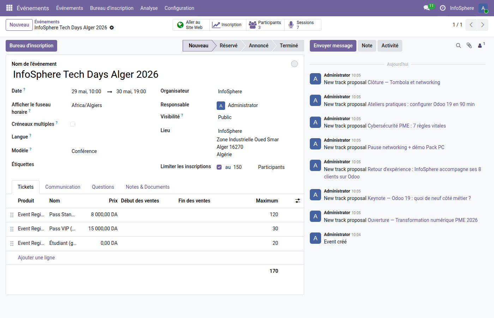Open the activities clock icon
494x318 pixels.
tap(442, 8)
